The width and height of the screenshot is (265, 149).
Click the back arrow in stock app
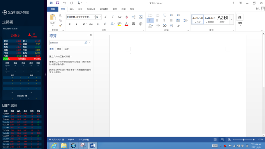click(x=5, y=12)
